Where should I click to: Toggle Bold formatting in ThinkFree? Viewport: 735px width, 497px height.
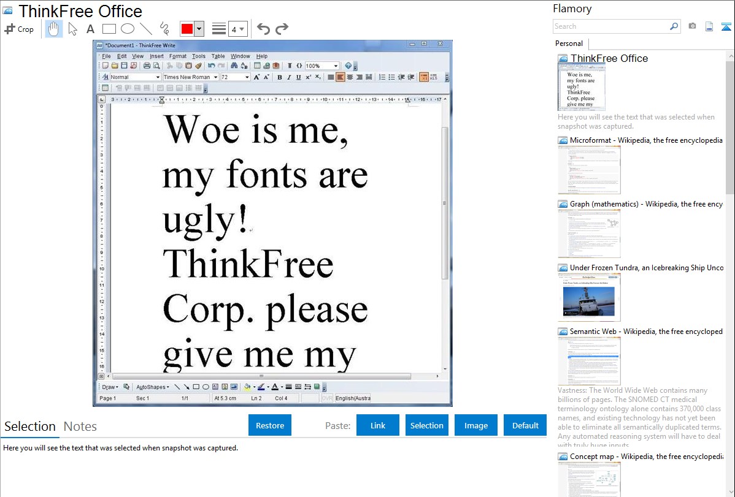[x=279, y=77]
